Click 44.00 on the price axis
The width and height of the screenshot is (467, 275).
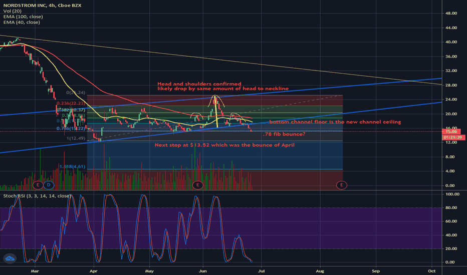click(451, 27)
